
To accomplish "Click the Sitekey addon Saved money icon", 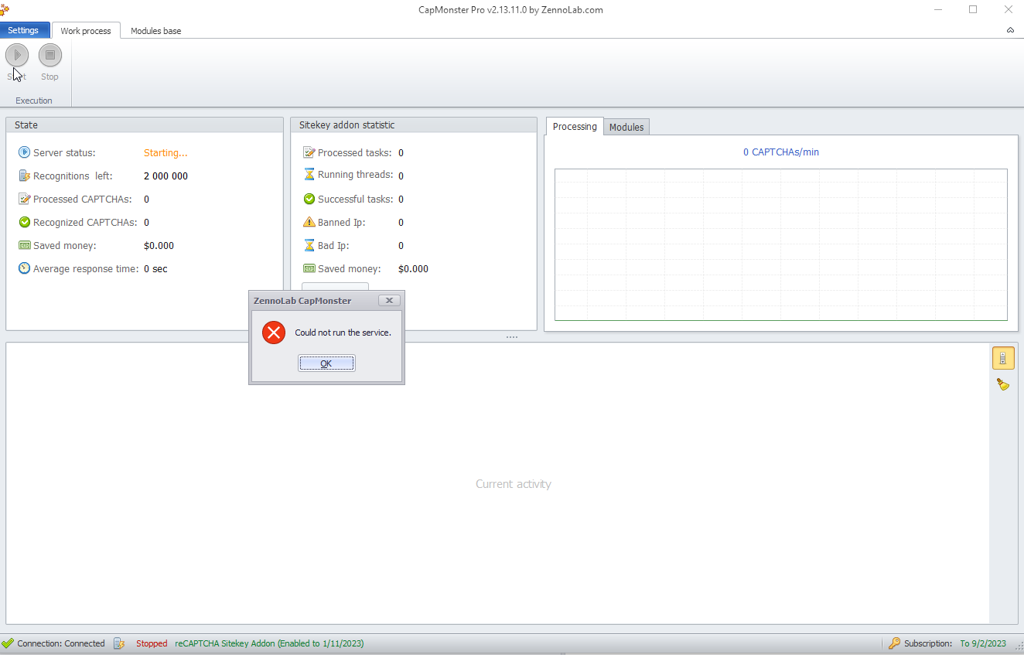I will (309, 268).
